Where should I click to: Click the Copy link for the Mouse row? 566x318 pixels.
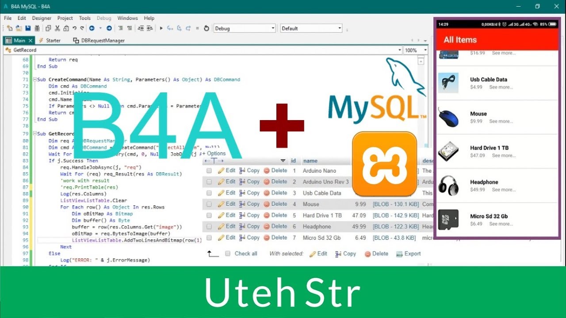click(x=253, y=204)
